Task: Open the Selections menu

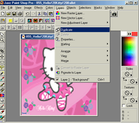Action: 85,8
